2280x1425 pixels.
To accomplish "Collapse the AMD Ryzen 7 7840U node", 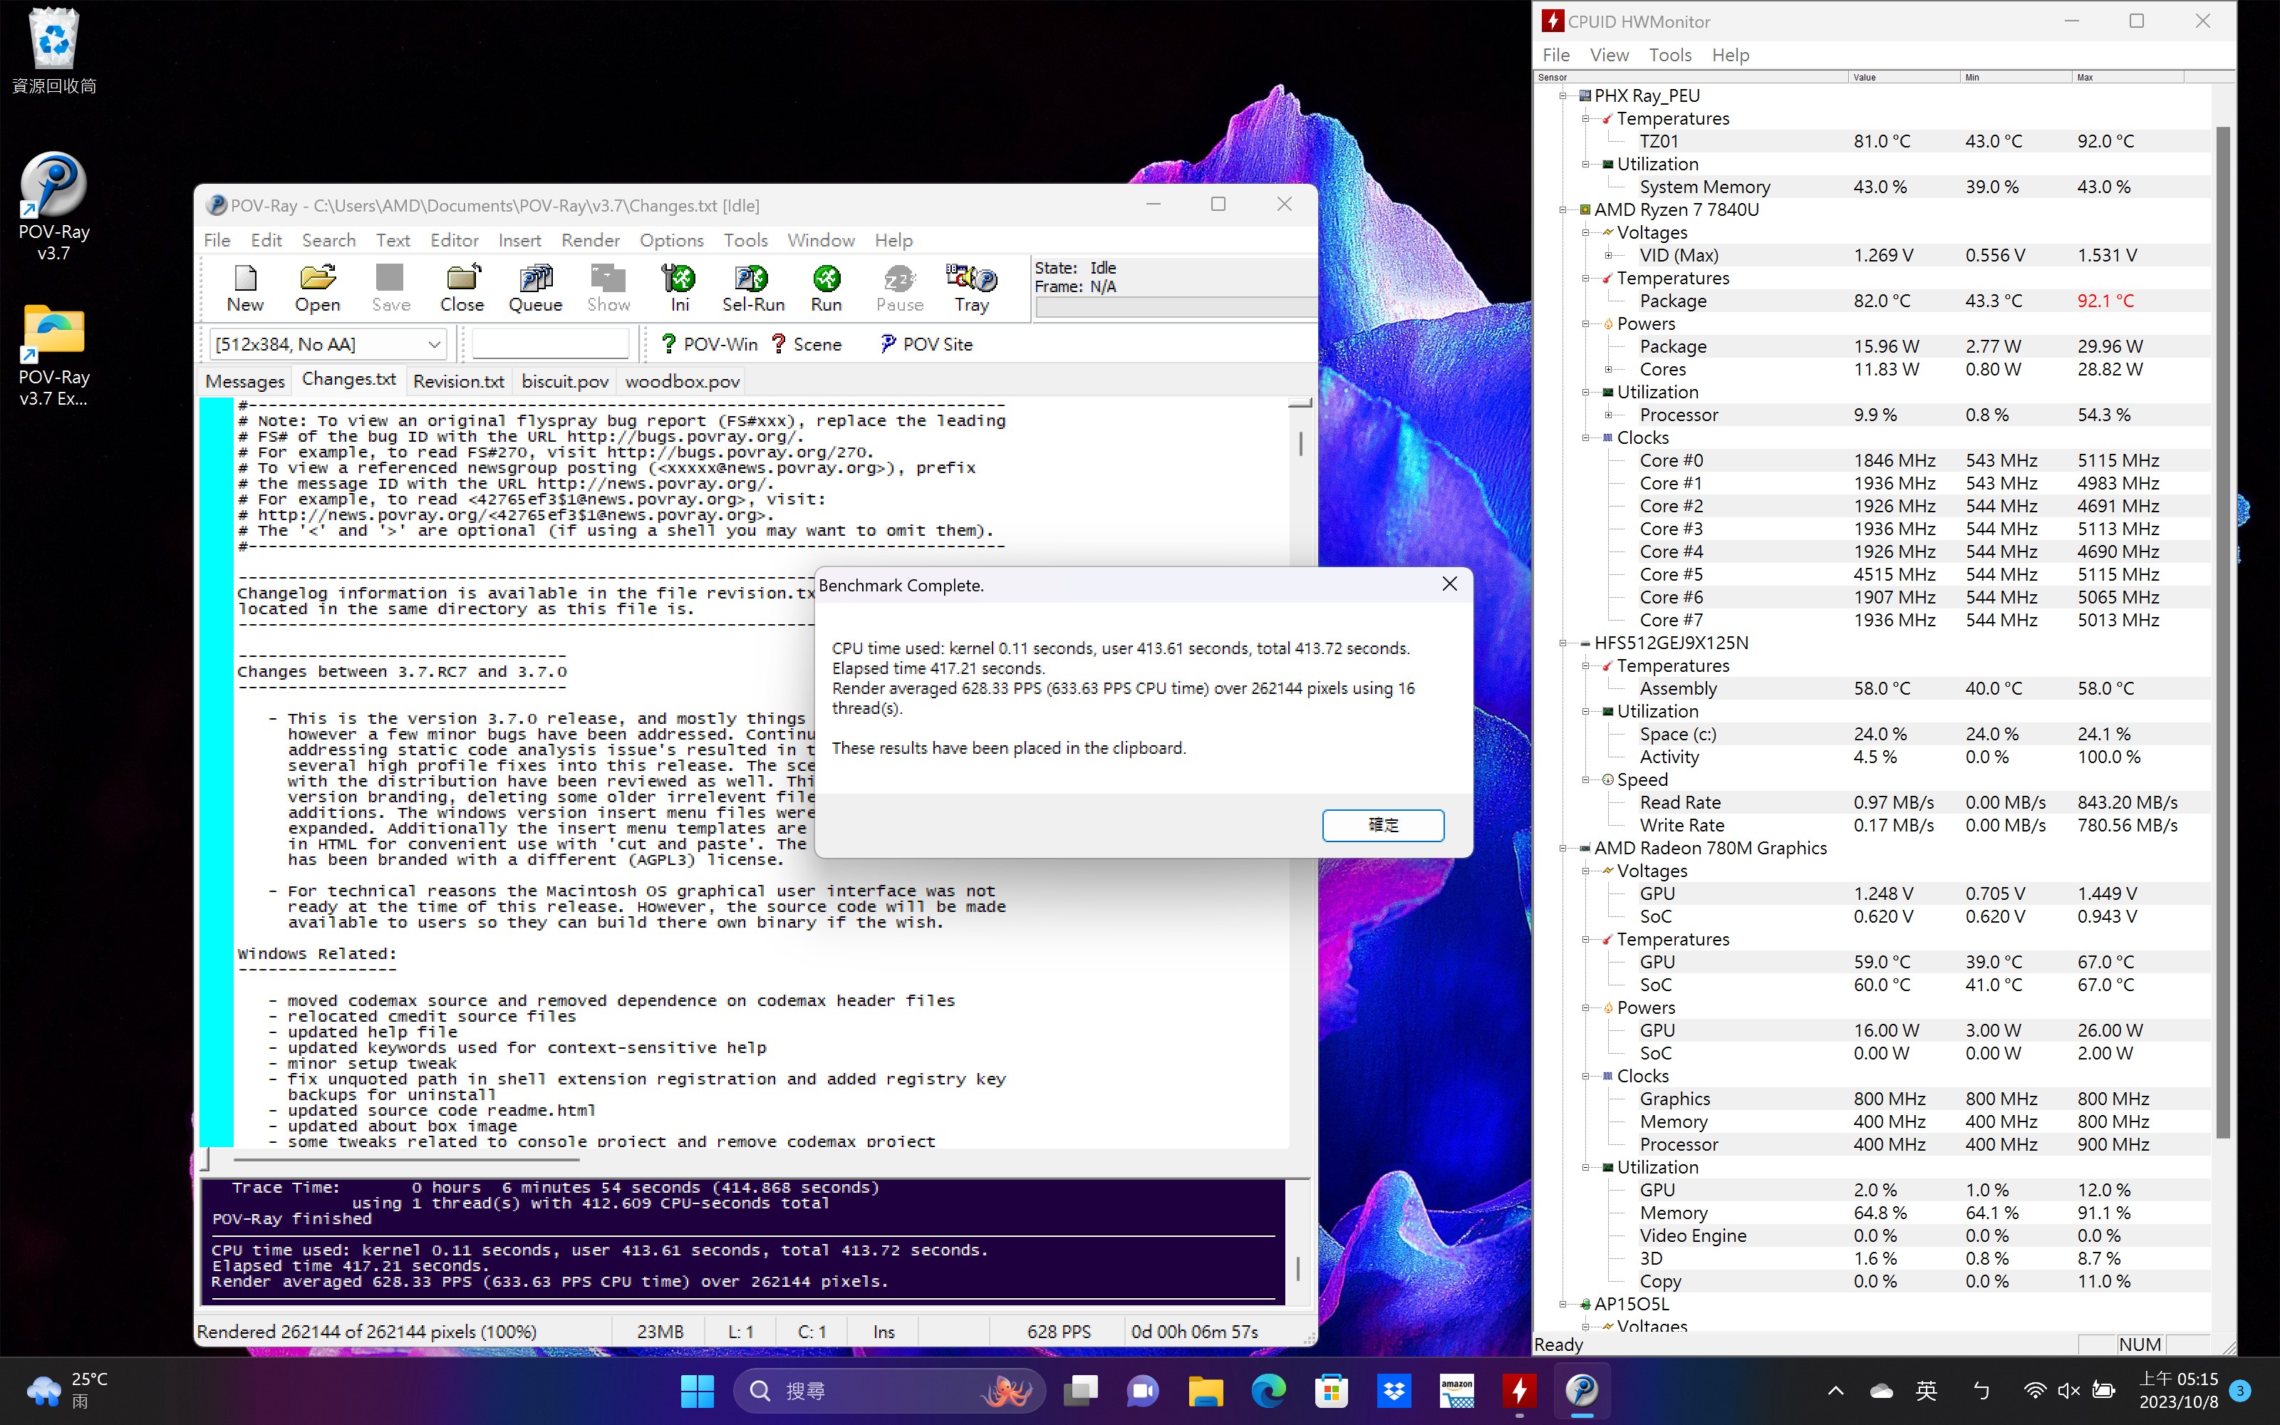I will tap(1563, 209).
